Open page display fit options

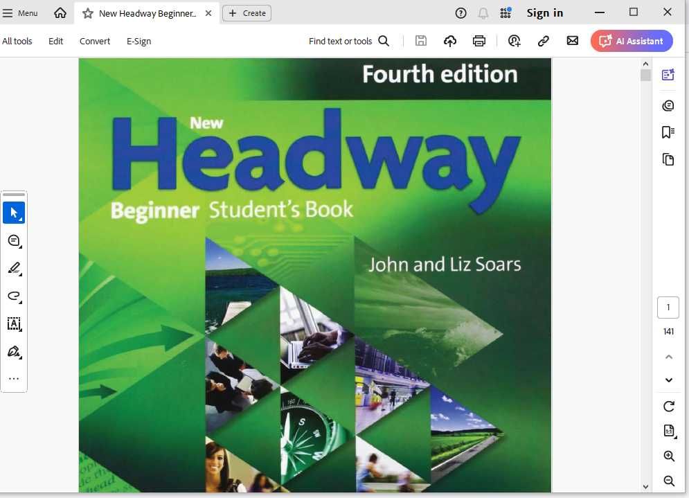pos(669,431)
